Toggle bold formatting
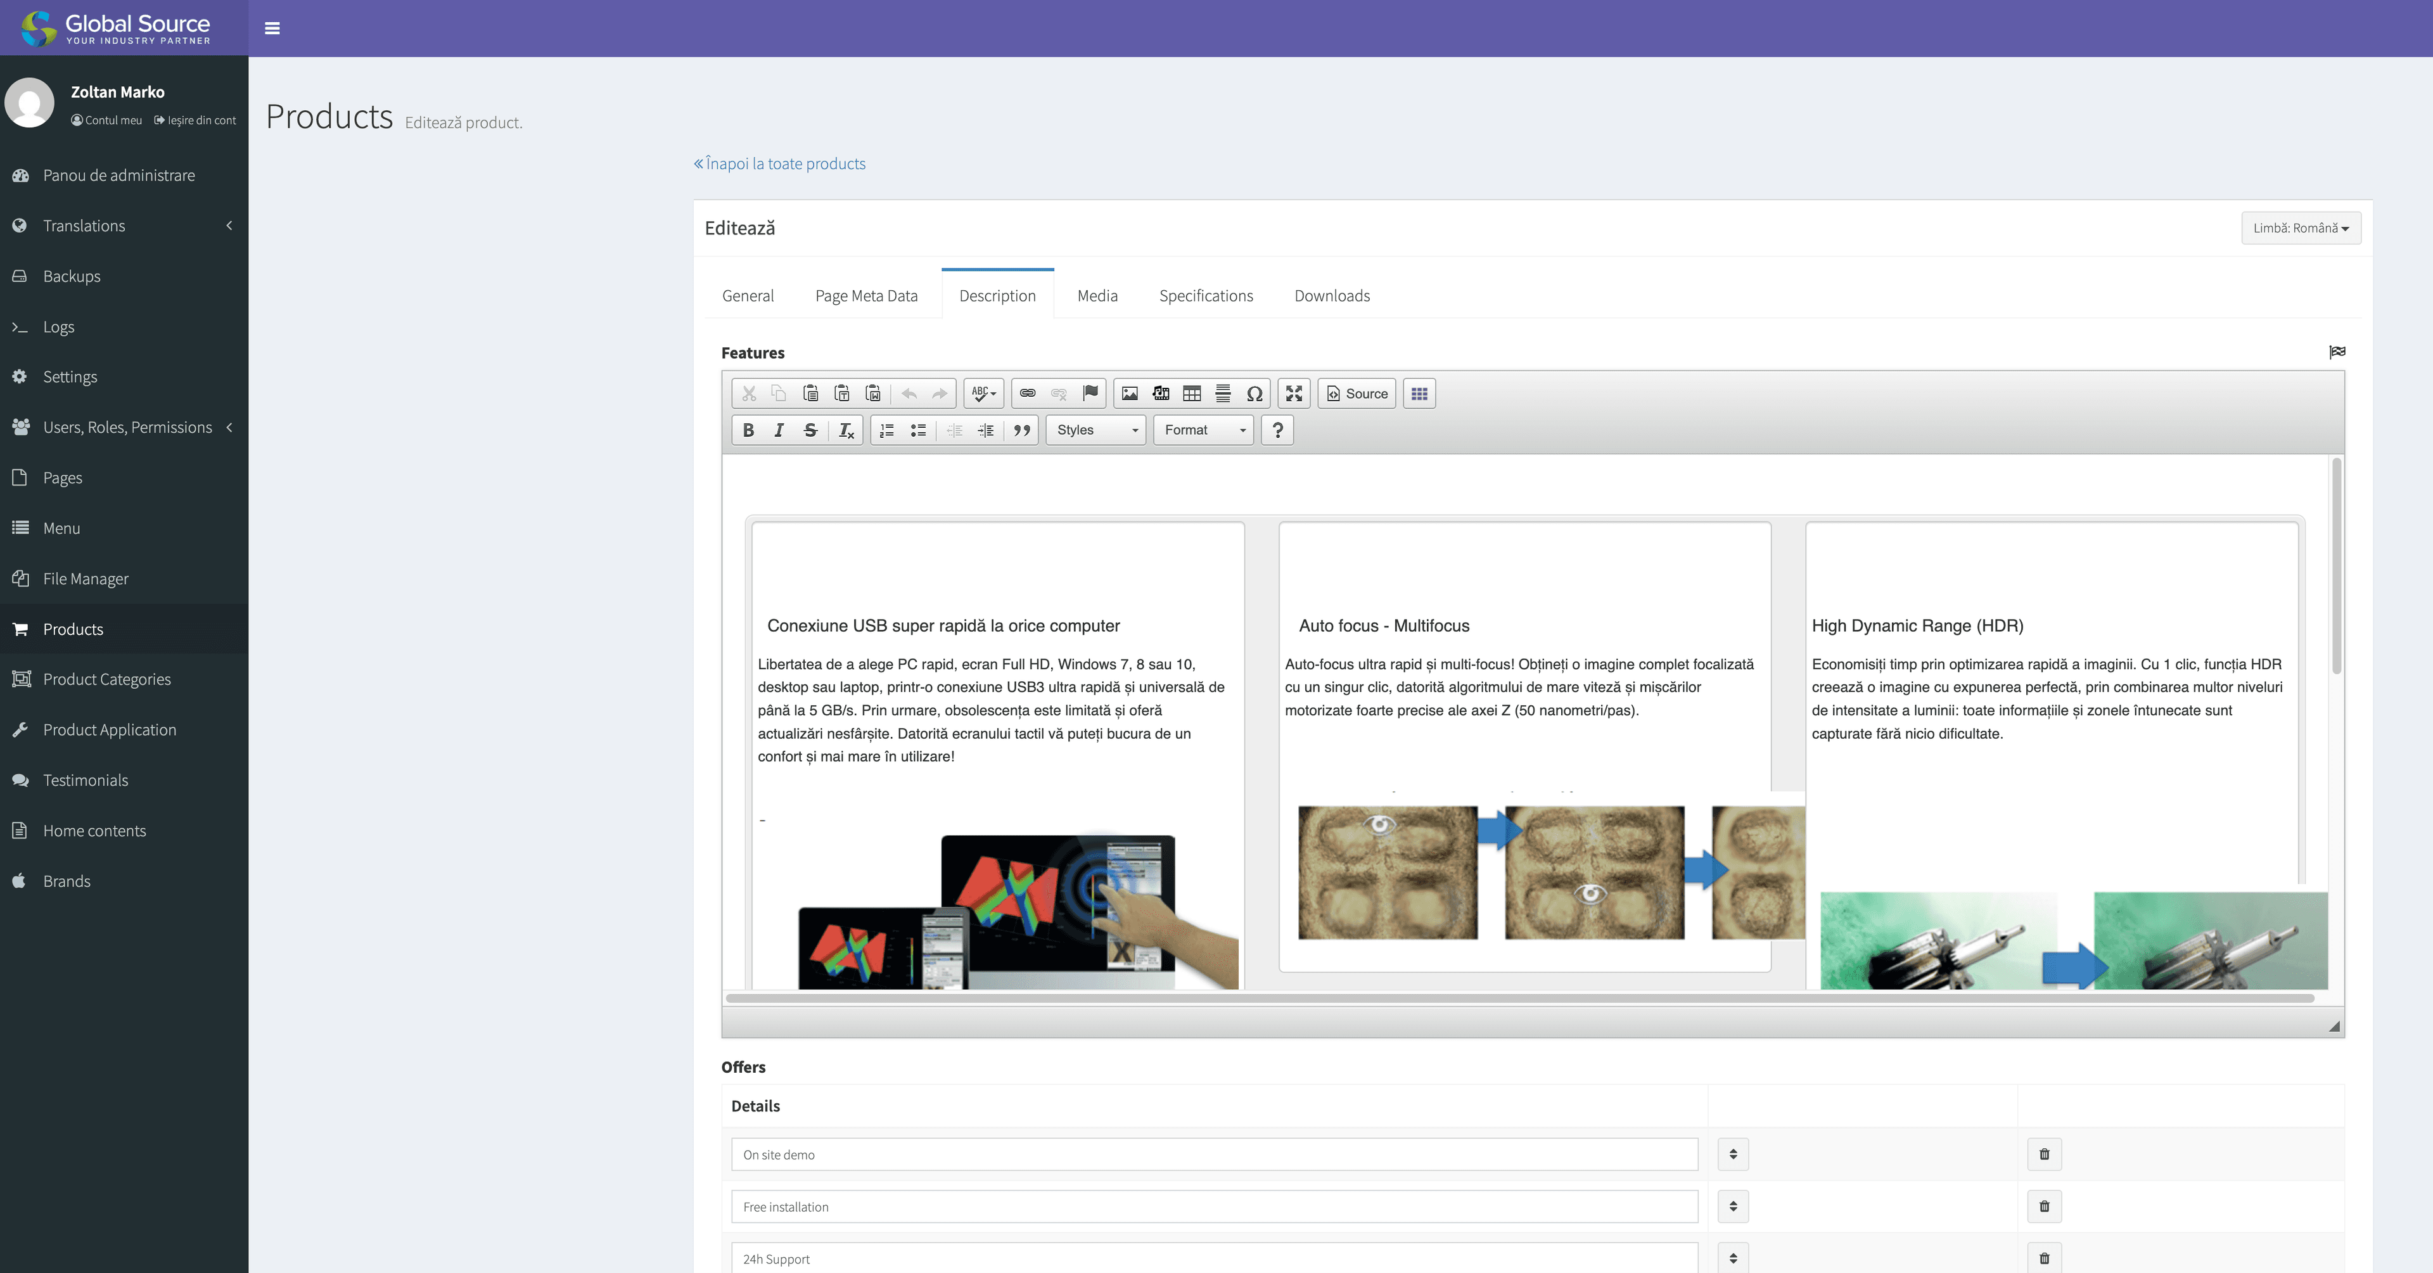 click(x=748, y=431)
